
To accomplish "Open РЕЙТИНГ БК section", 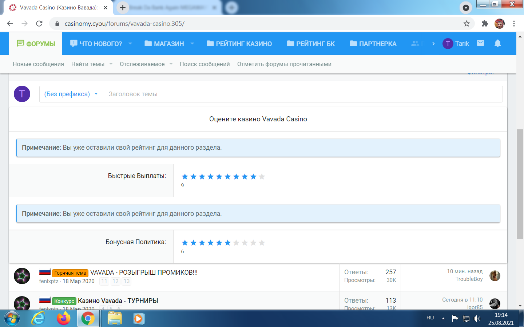I will (311, 44).
